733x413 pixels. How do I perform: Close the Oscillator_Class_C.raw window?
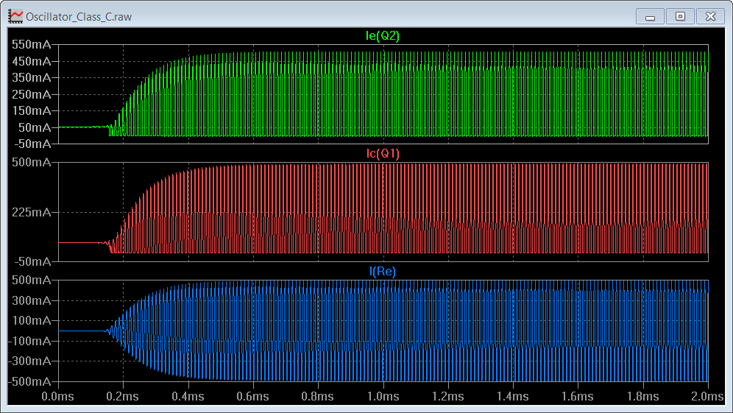[x=710, y=16]
